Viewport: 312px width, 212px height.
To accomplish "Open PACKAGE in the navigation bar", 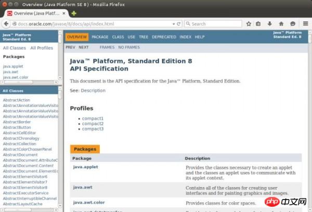I will click(100, 37).
